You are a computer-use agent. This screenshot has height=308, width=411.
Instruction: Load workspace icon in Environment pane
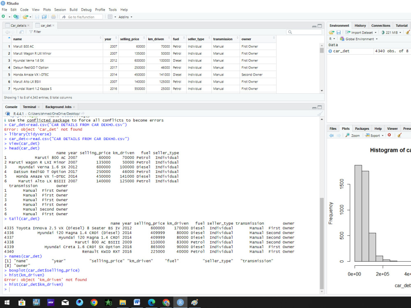coord(332,32)
